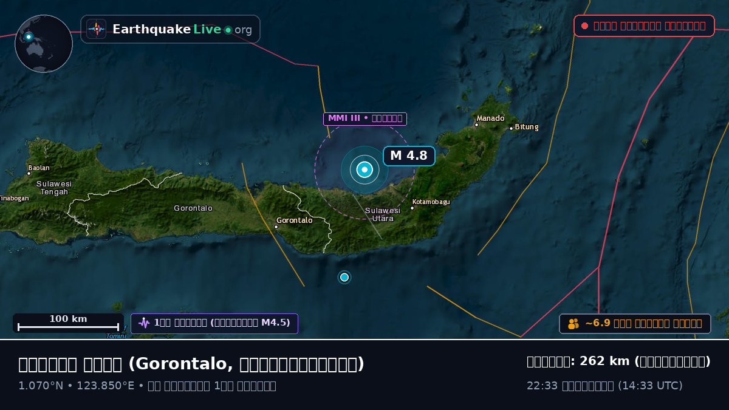
Task: Click the Manado city label
Action: point(490,118)
